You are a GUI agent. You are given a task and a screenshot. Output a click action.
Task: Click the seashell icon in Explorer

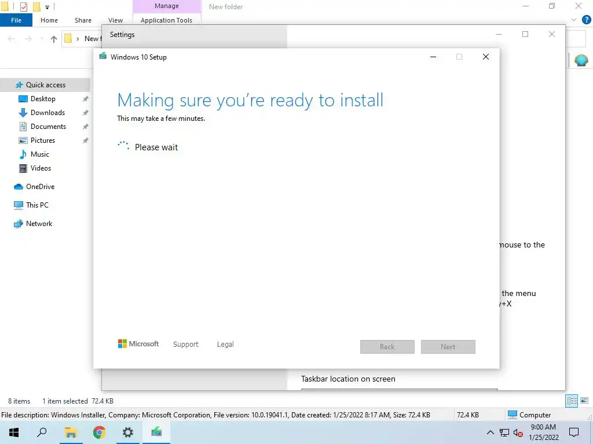pos(581,60)
